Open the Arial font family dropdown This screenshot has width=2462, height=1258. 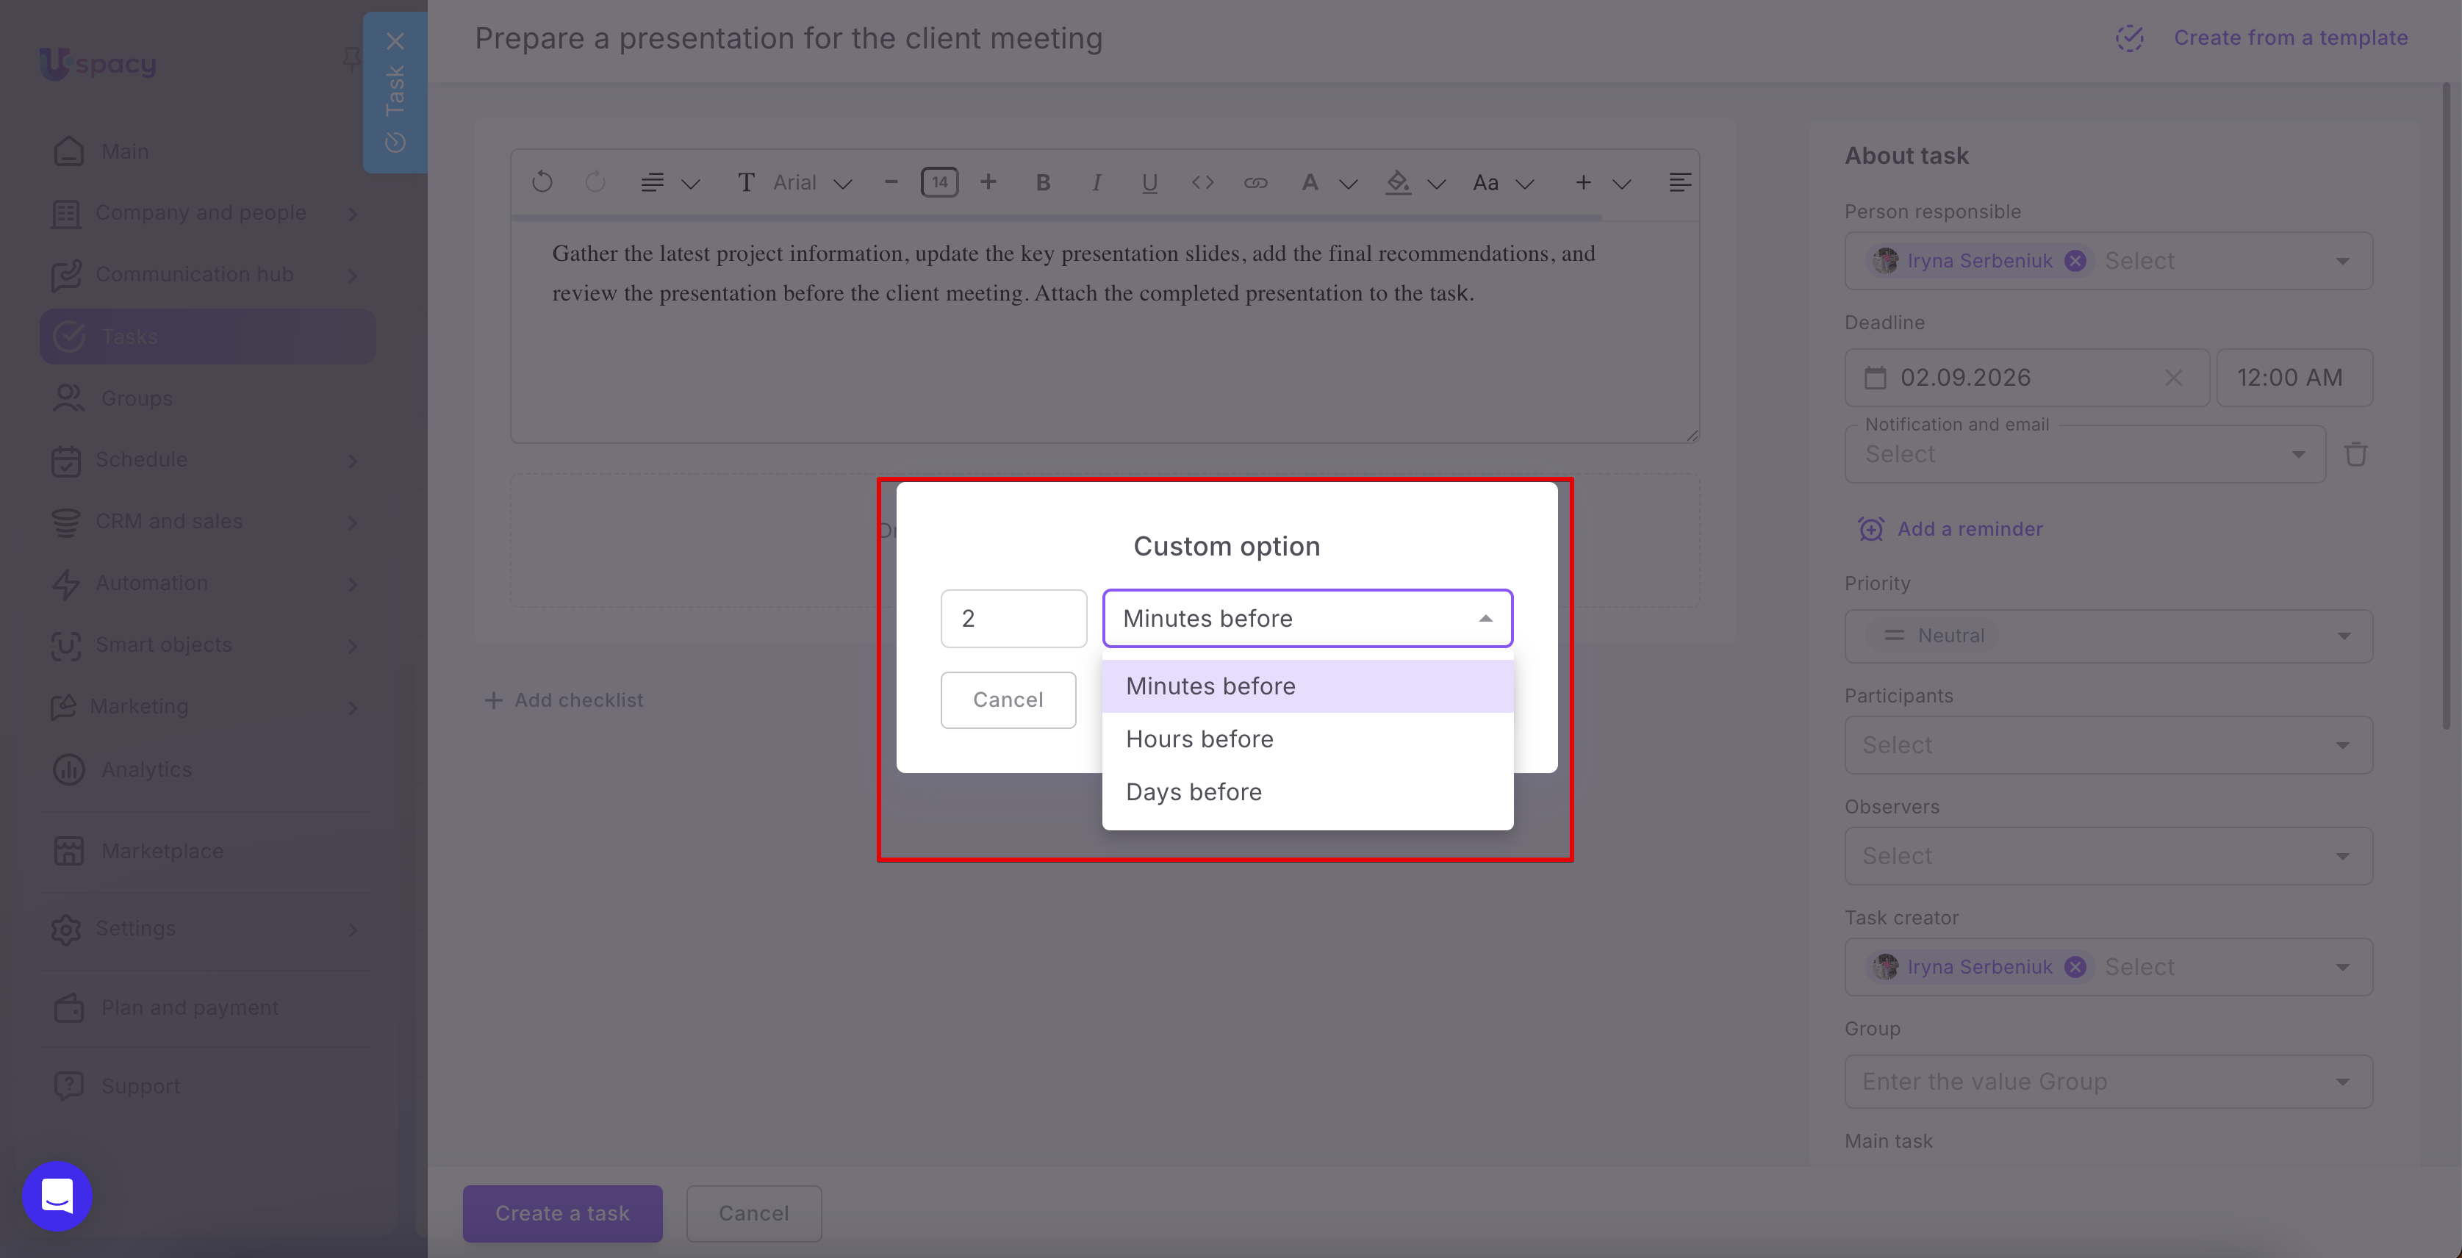point(811,181)
